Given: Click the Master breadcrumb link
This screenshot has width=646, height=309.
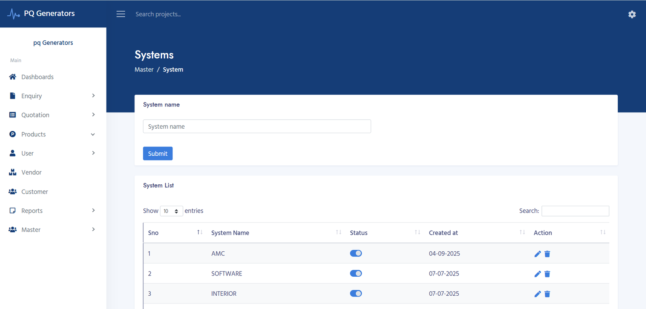Looking at the screenshot, I should point(144,70).
